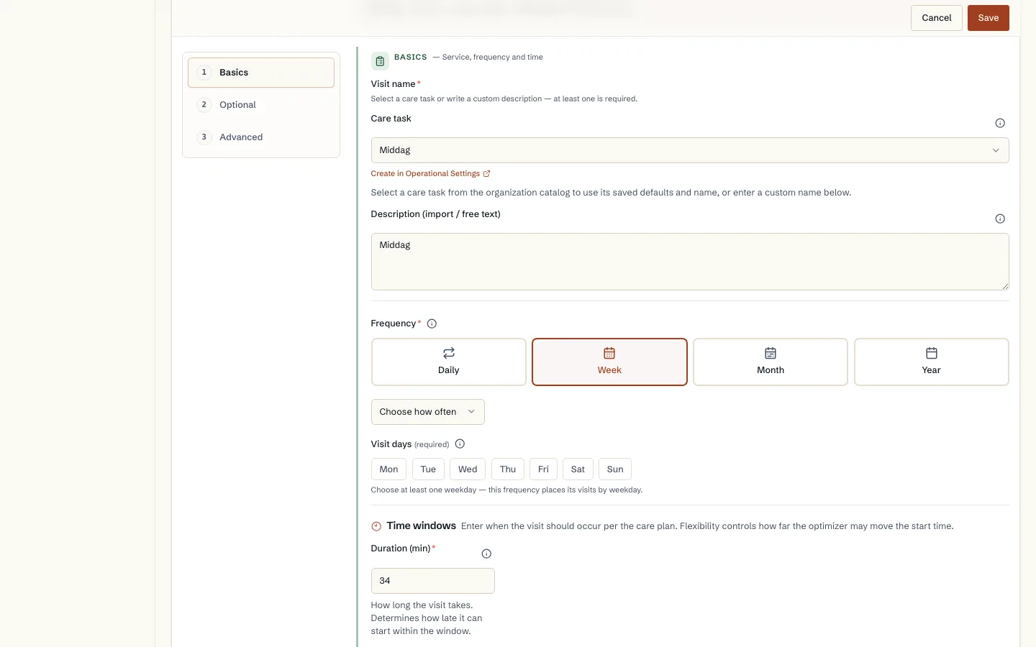The height and width of the screenshot is (647, 1036).
Task: Click the Frequency info icon
Action: coord(432,323)
